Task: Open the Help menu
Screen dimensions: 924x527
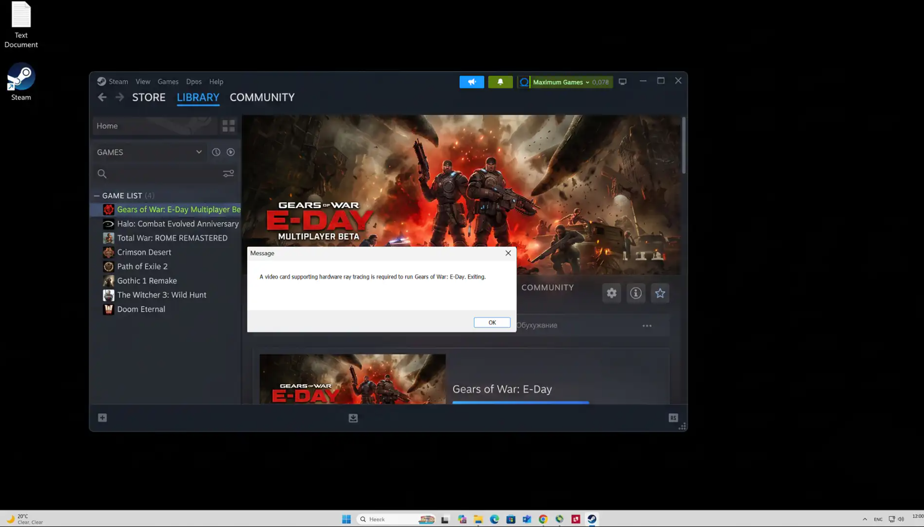Action: [x=216, y=82]
